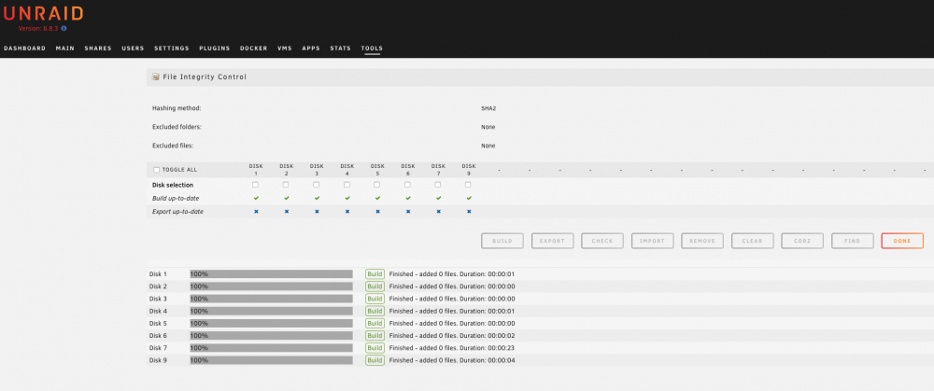Click the Build tag on Disk 3 row
Viewport: 934px width, 391px height.
pos(375,299)
